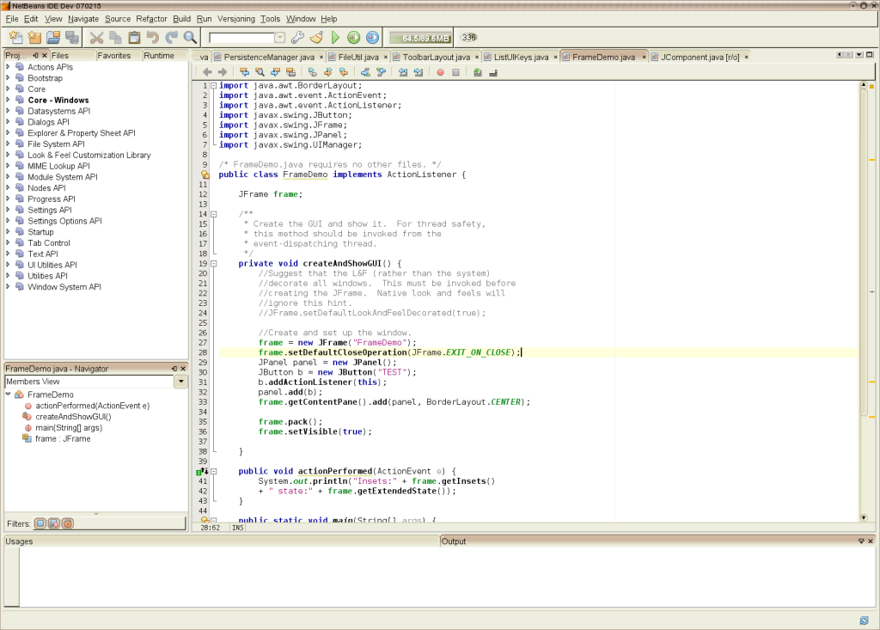This screenshot has height=630, width=880.
Task: Open the Members View dropdown in Navigator
Action: [180, 382]
